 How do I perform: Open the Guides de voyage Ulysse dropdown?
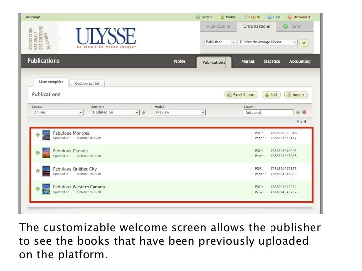[268, 42]
